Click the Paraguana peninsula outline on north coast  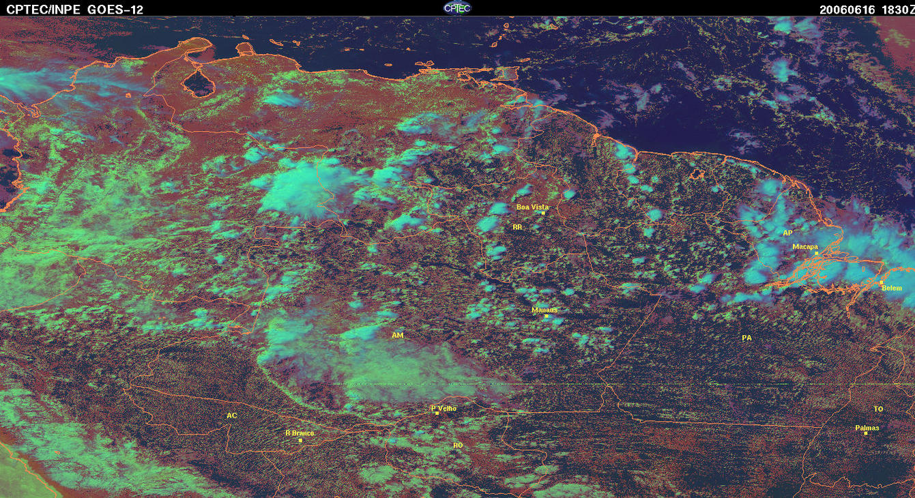[x=245, y=49]
